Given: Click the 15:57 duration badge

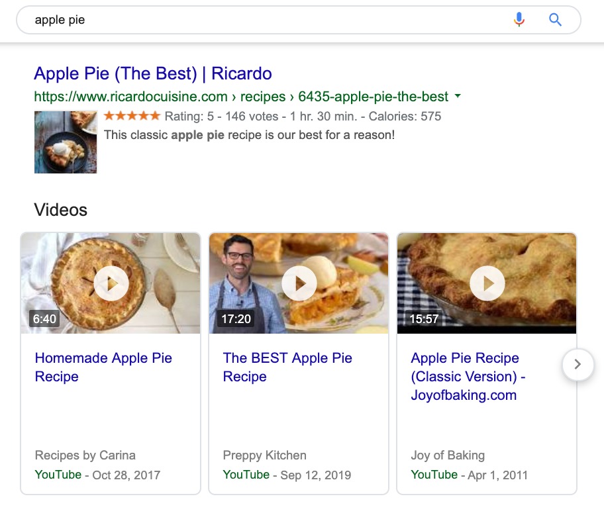Looking at the screenshot, I should click(x=424, y=319).
